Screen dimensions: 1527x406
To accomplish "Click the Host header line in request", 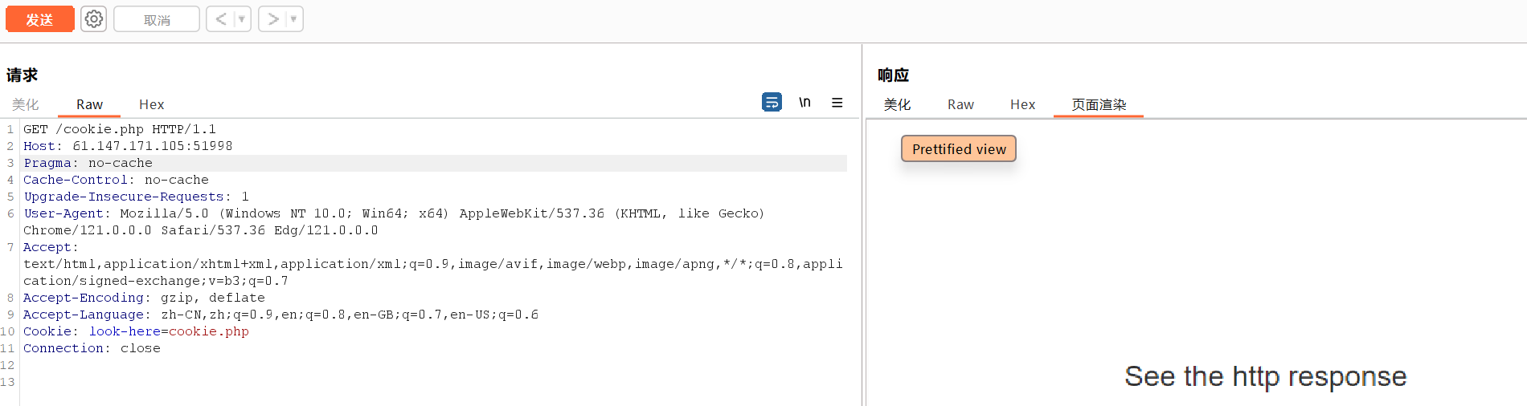I will tap(128, 146).
